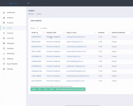Open Affiliates in the sidebar
This screenshot has width=133, height=106.
coord(10,59)
